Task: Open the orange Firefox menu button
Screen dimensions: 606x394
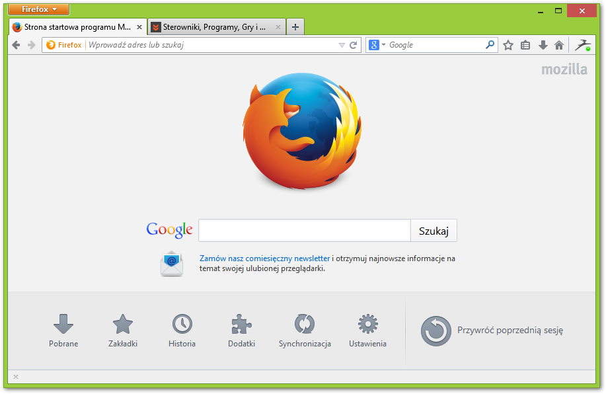Action: (x=38, y=9)
